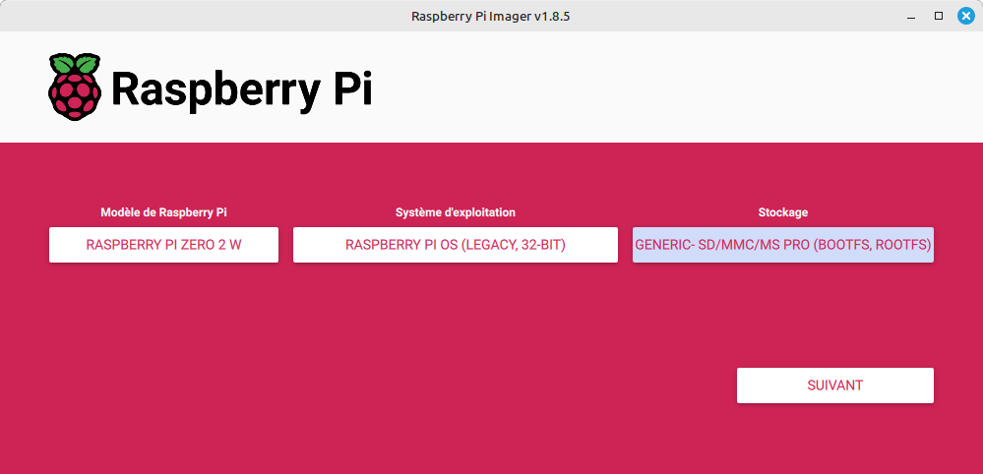Open the Raspberry Pi Zero 2 W model selector
Screen dimensions: 983x474
(x=163, y=245)
